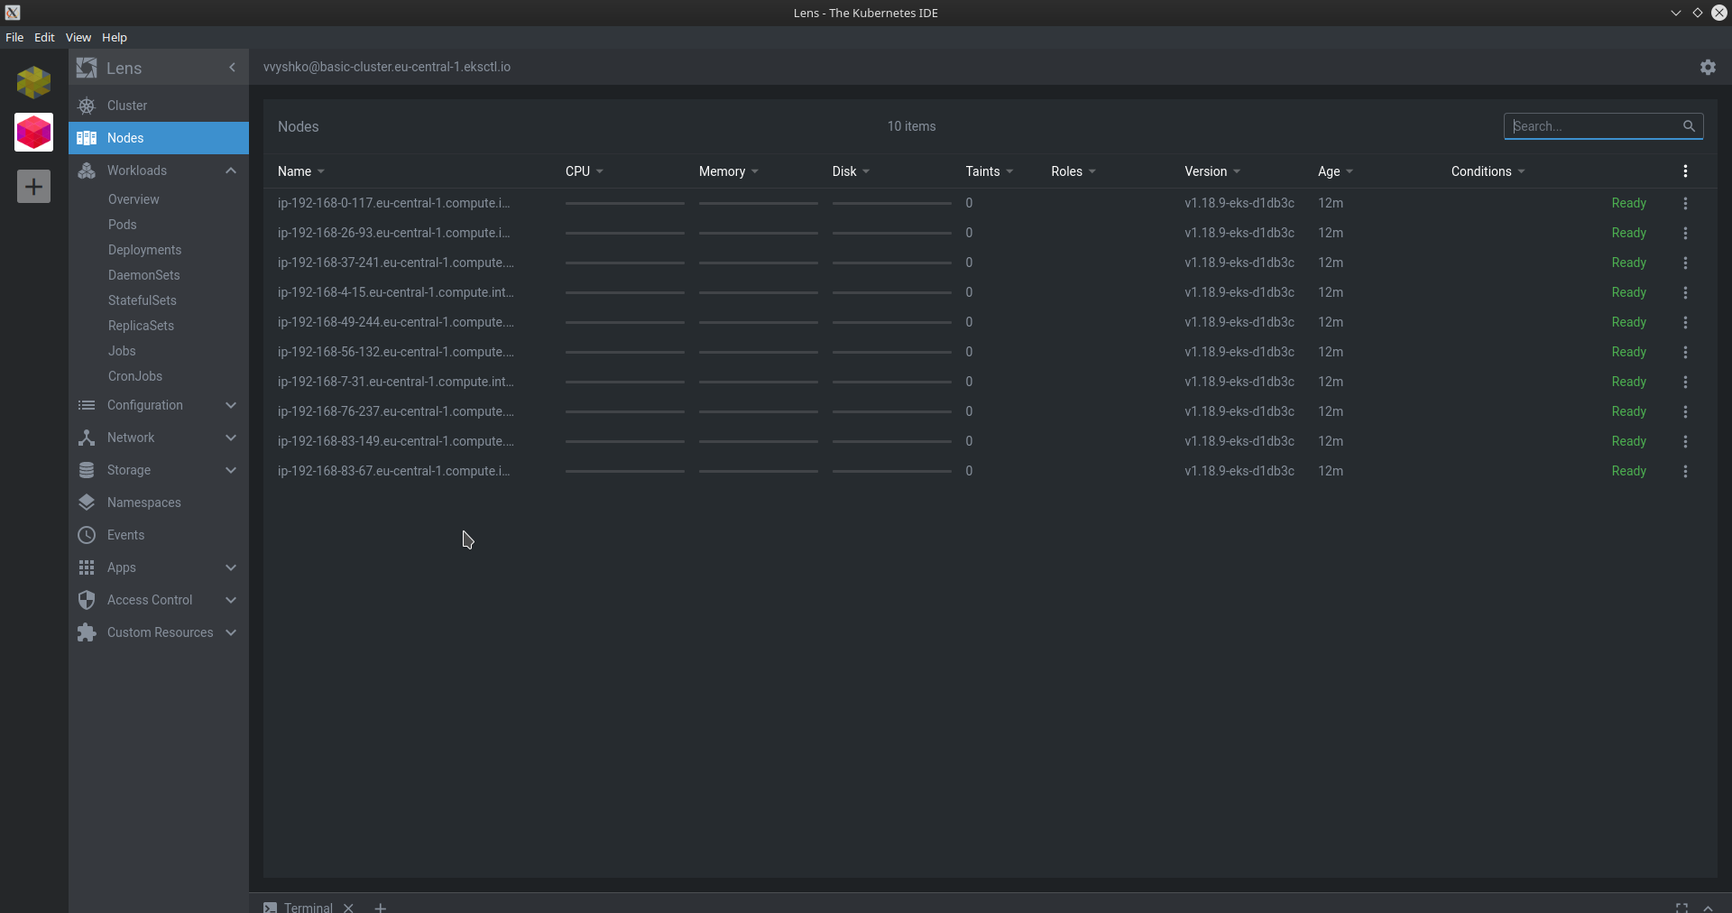This screenshot has width=1732, height=913.
Task: Click Disk usage bar of ip-192-168-37-241
Action: pyautogui.click(x=892, y=263)
